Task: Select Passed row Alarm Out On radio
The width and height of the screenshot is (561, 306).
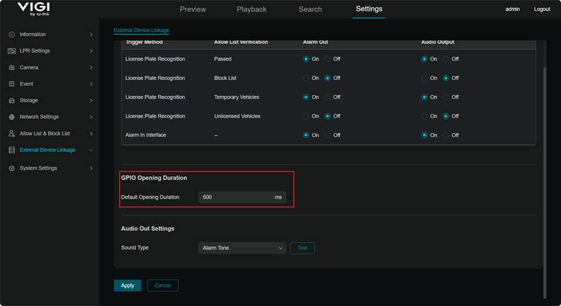Action: coord(306,59)
